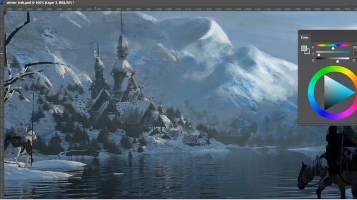357x200 pixels.
Task: Click the Brightness slider track
Action: 332,58
